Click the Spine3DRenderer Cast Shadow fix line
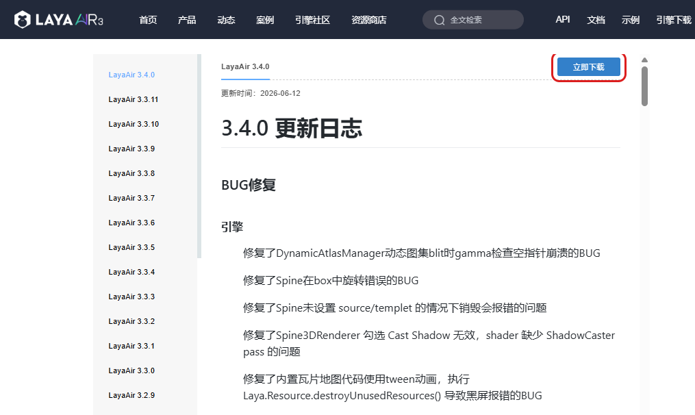695x415 pixels. [429, 344]
